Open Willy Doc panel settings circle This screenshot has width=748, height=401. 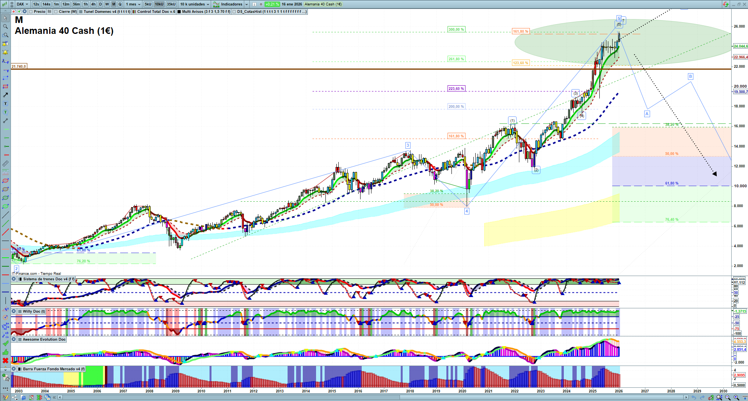[14, 311]
